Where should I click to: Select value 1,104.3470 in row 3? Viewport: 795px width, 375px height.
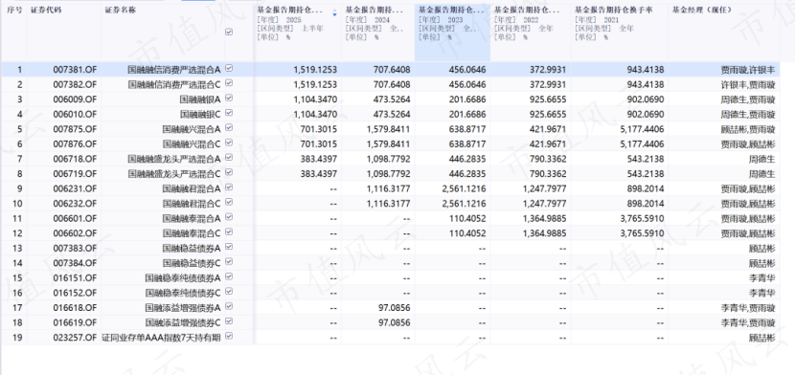[315, 99]
